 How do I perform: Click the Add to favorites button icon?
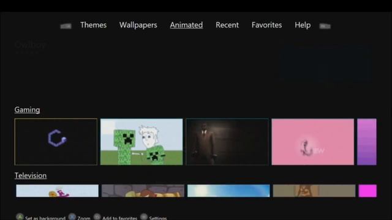point(97,217)
